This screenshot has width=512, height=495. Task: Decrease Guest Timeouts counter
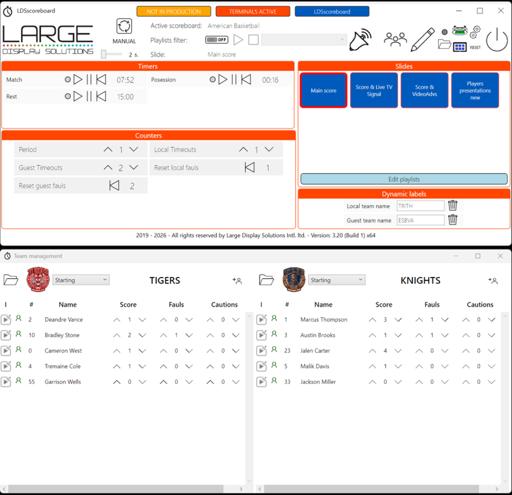[133, 167]
